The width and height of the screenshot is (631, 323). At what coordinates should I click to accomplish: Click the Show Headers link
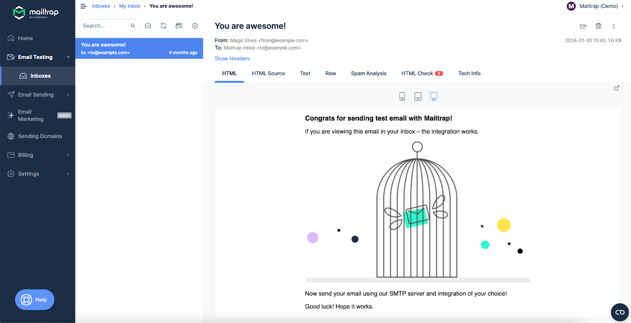232,59
